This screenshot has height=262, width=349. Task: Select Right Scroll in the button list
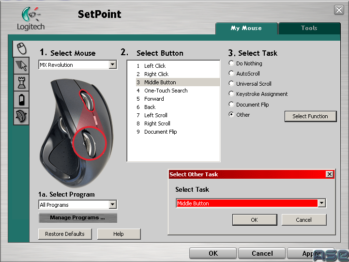point(178,123)
